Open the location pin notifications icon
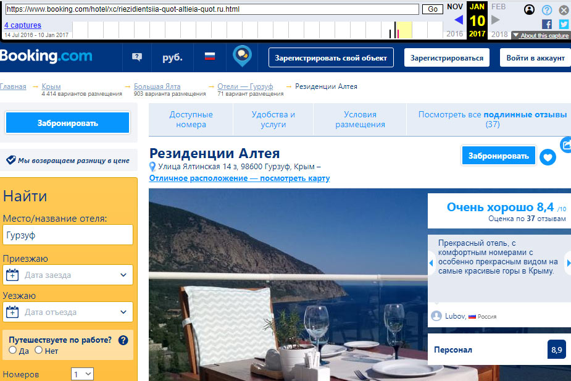This screenshot has height=381, width=571. (x=242, y=57)
